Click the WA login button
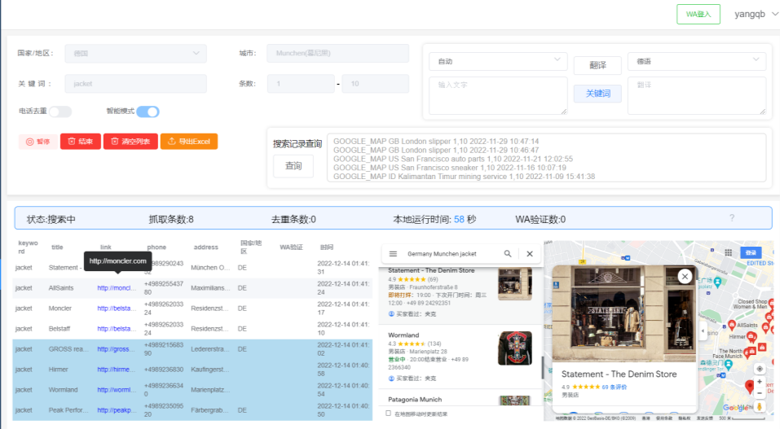 (x=698, y=14)
